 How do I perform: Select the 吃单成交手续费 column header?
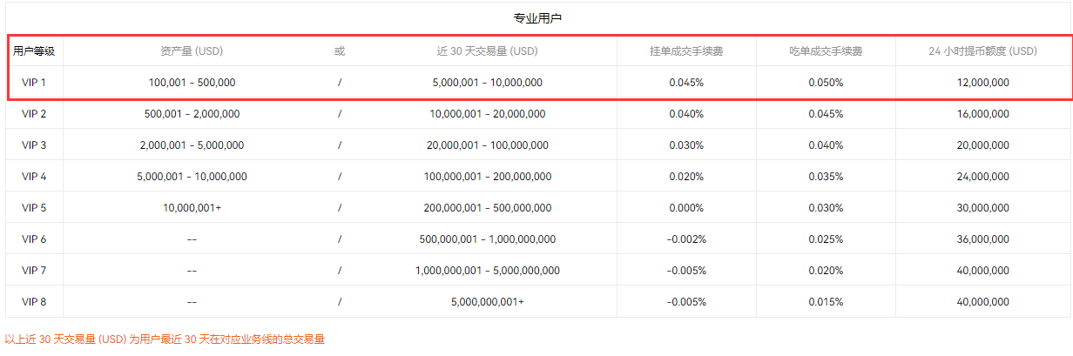(826, 51)
